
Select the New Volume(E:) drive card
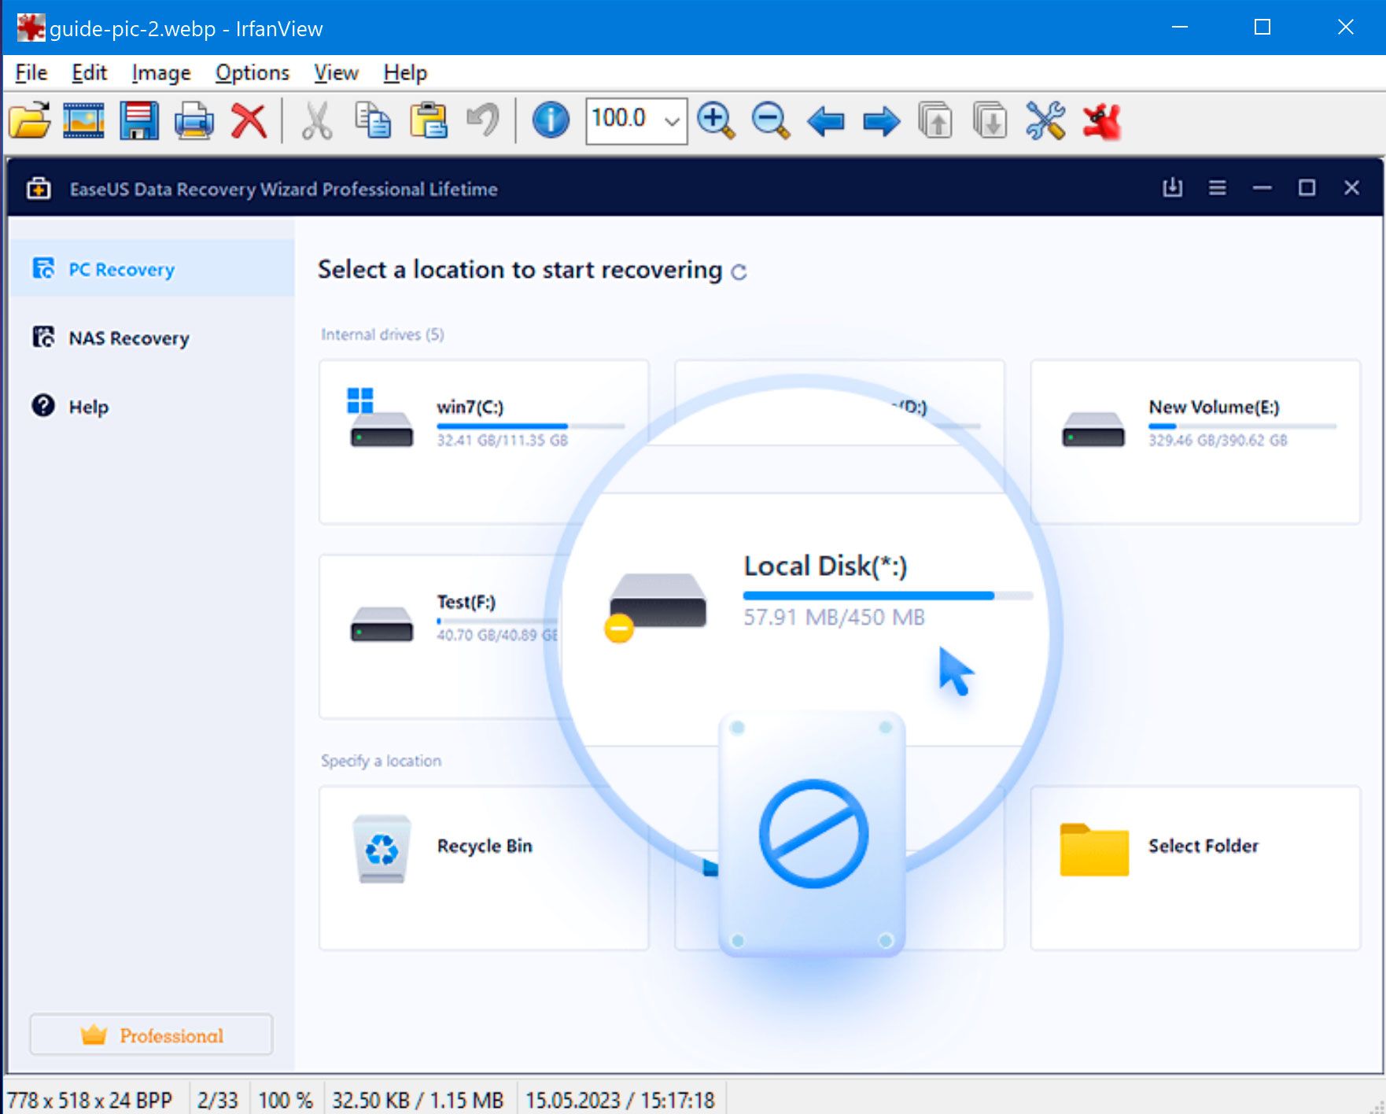[1195, 441]
